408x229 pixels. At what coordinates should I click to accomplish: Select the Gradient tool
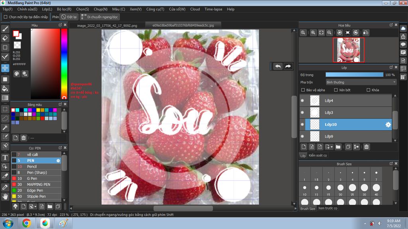pyautogui.click(x=5, y=98)
